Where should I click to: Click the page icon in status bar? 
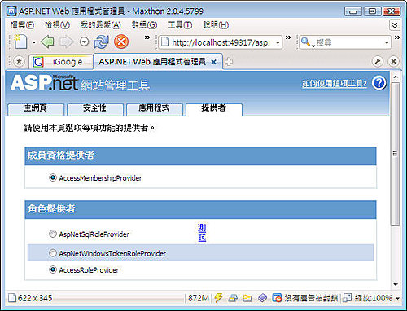[12, 298]
